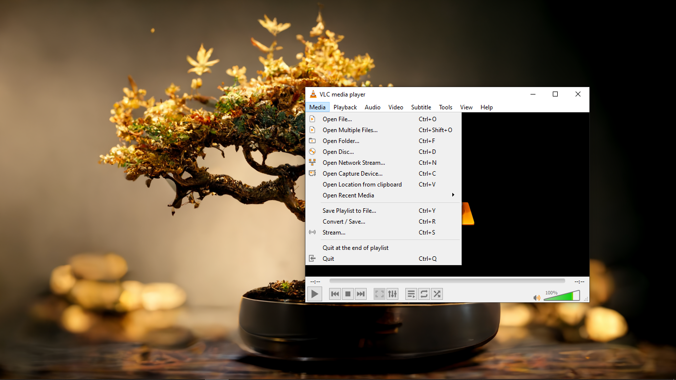Screen dimensions: 676x380
Task: Choose Open Multiple Files...
Action: tap(384, 130)
